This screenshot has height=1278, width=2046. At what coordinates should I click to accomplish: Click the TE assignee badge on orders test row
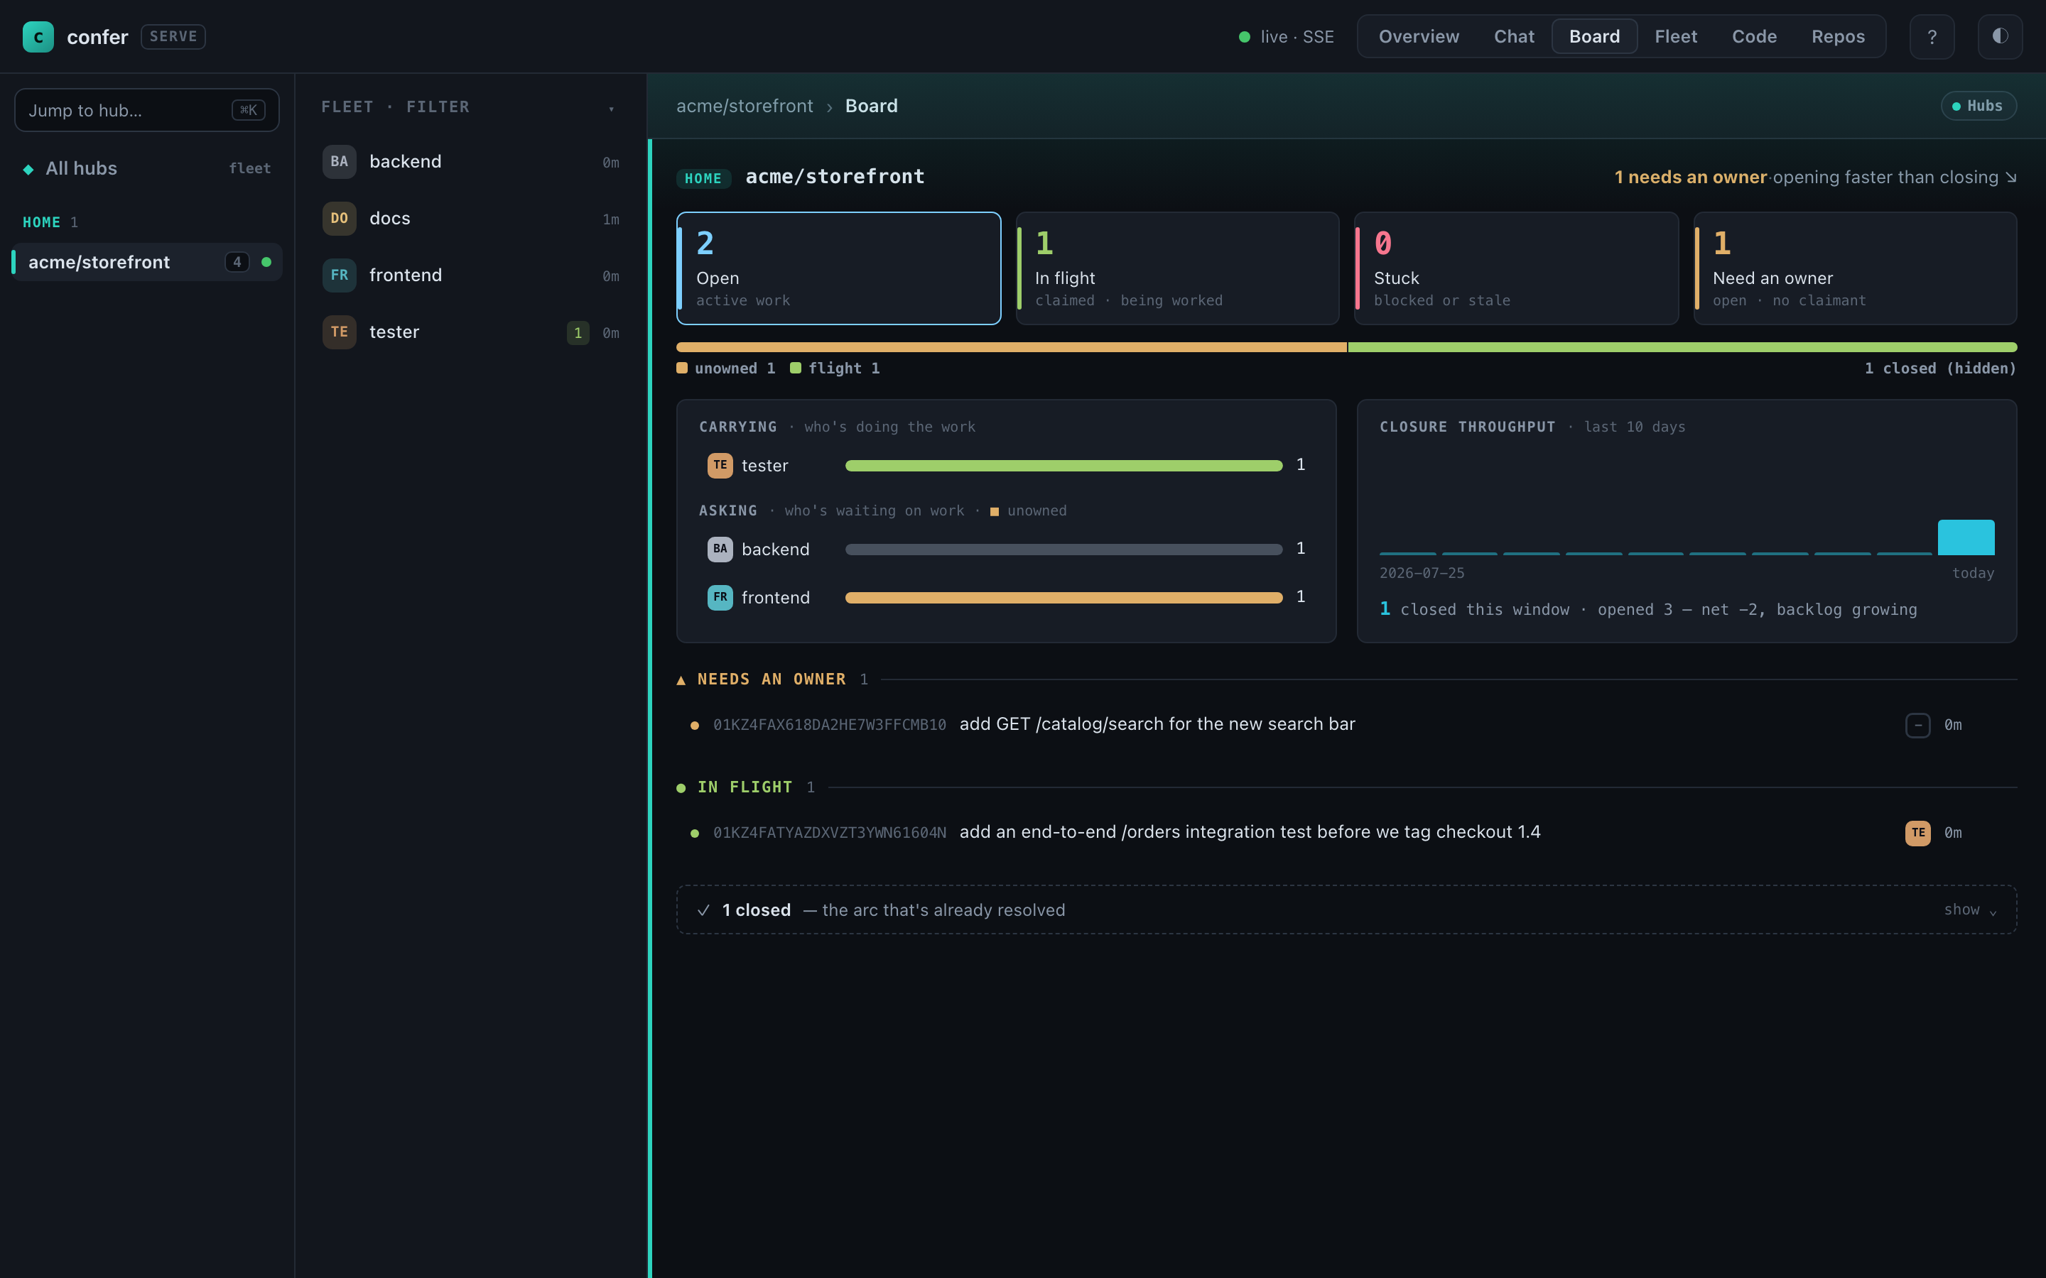[1917, 833]
